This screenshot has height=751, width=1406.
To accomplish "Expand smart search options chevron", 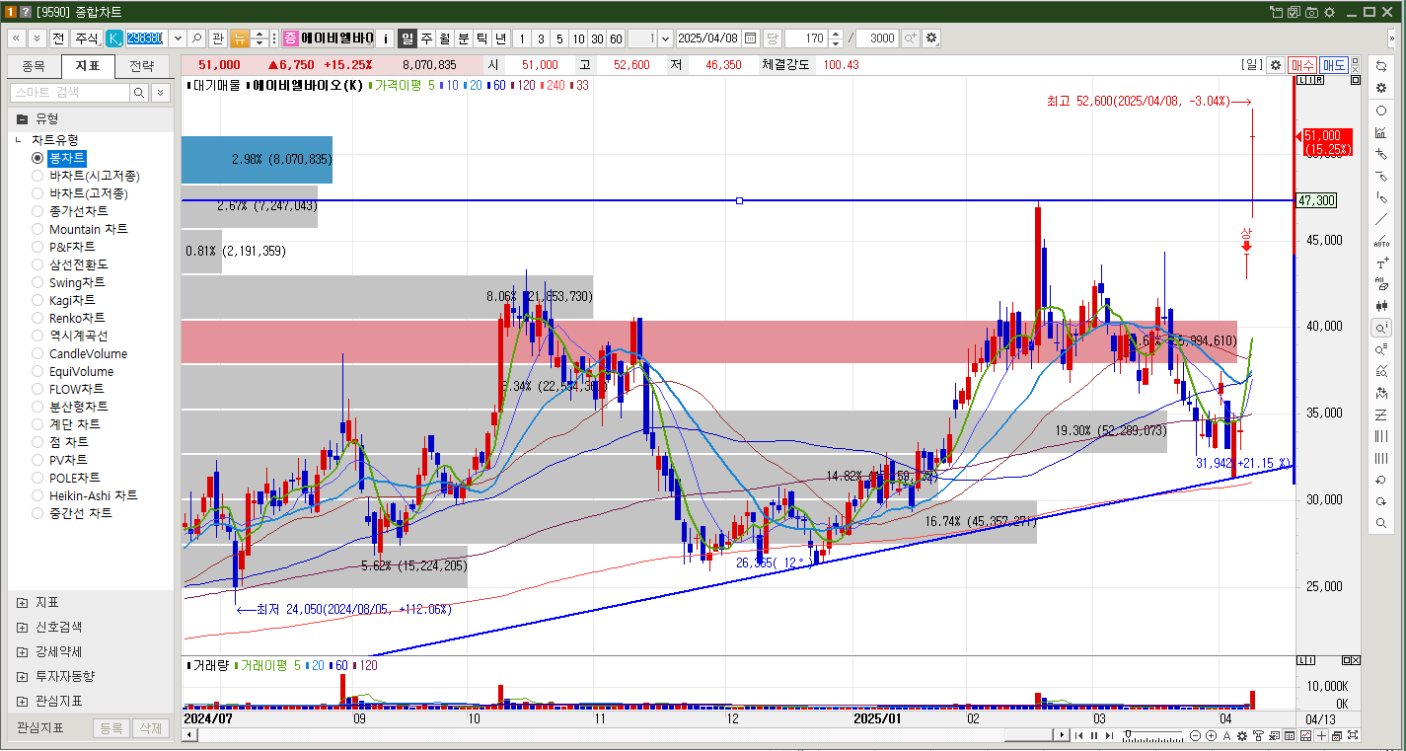I will point(160,93).
